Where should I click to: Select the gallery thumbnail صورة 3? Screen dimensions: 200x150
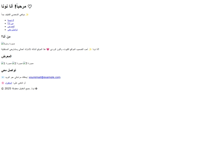click(x=28, y=63)
